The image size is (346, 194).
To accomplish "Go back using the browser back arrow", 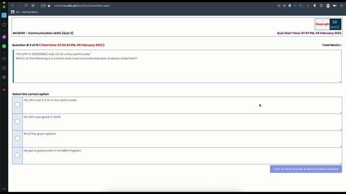I will point(12,6).
